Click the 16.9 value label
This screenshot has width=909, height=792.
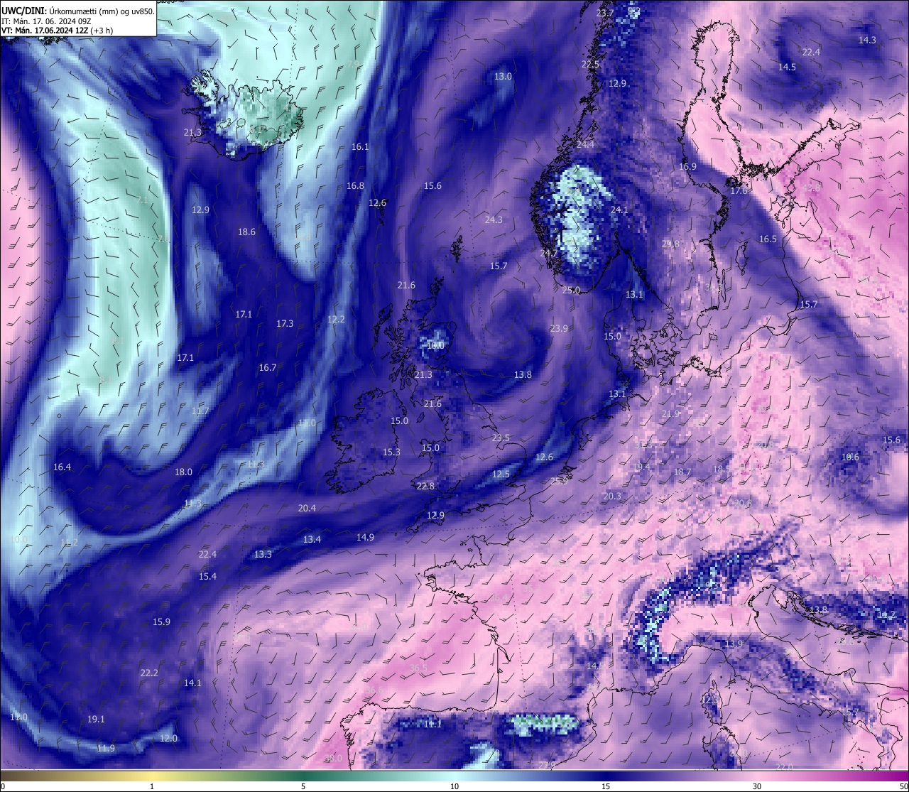point(687,166)
